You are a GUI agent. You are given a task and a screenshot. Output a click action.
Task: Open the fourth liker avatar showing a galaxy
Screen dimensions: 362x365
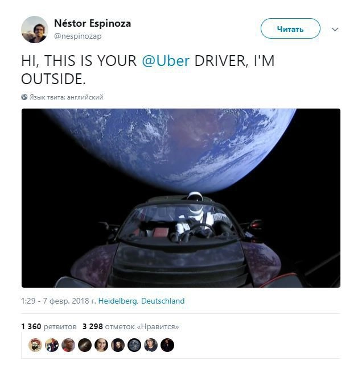(85, 345)
